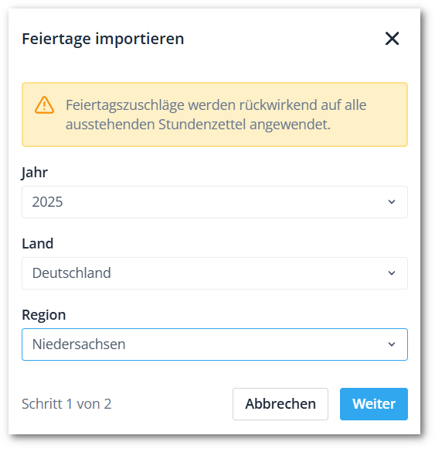Click the yellow Feiertagszuschläge warning banner text

coord(216,115)
